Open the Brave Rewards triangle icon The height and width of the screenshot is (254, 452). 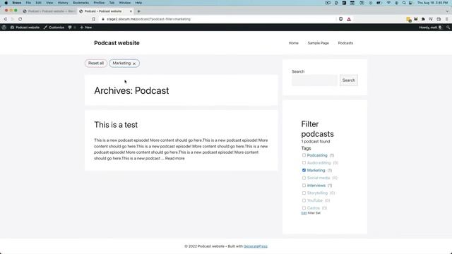349,19
